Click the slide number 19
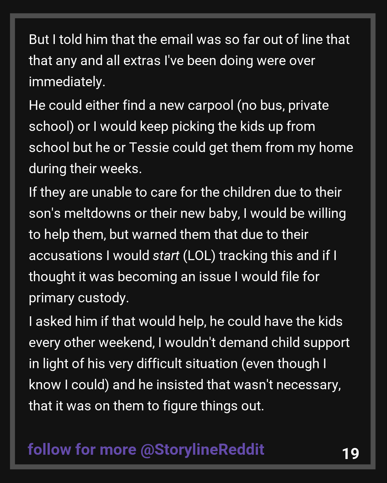387x483 pixels. 350,454
